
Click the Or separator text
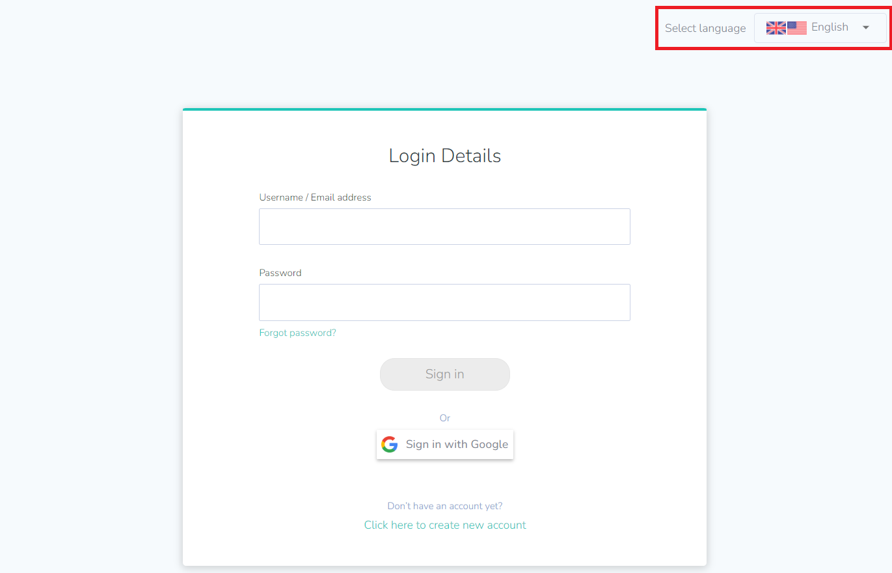(x=445, y=418)
